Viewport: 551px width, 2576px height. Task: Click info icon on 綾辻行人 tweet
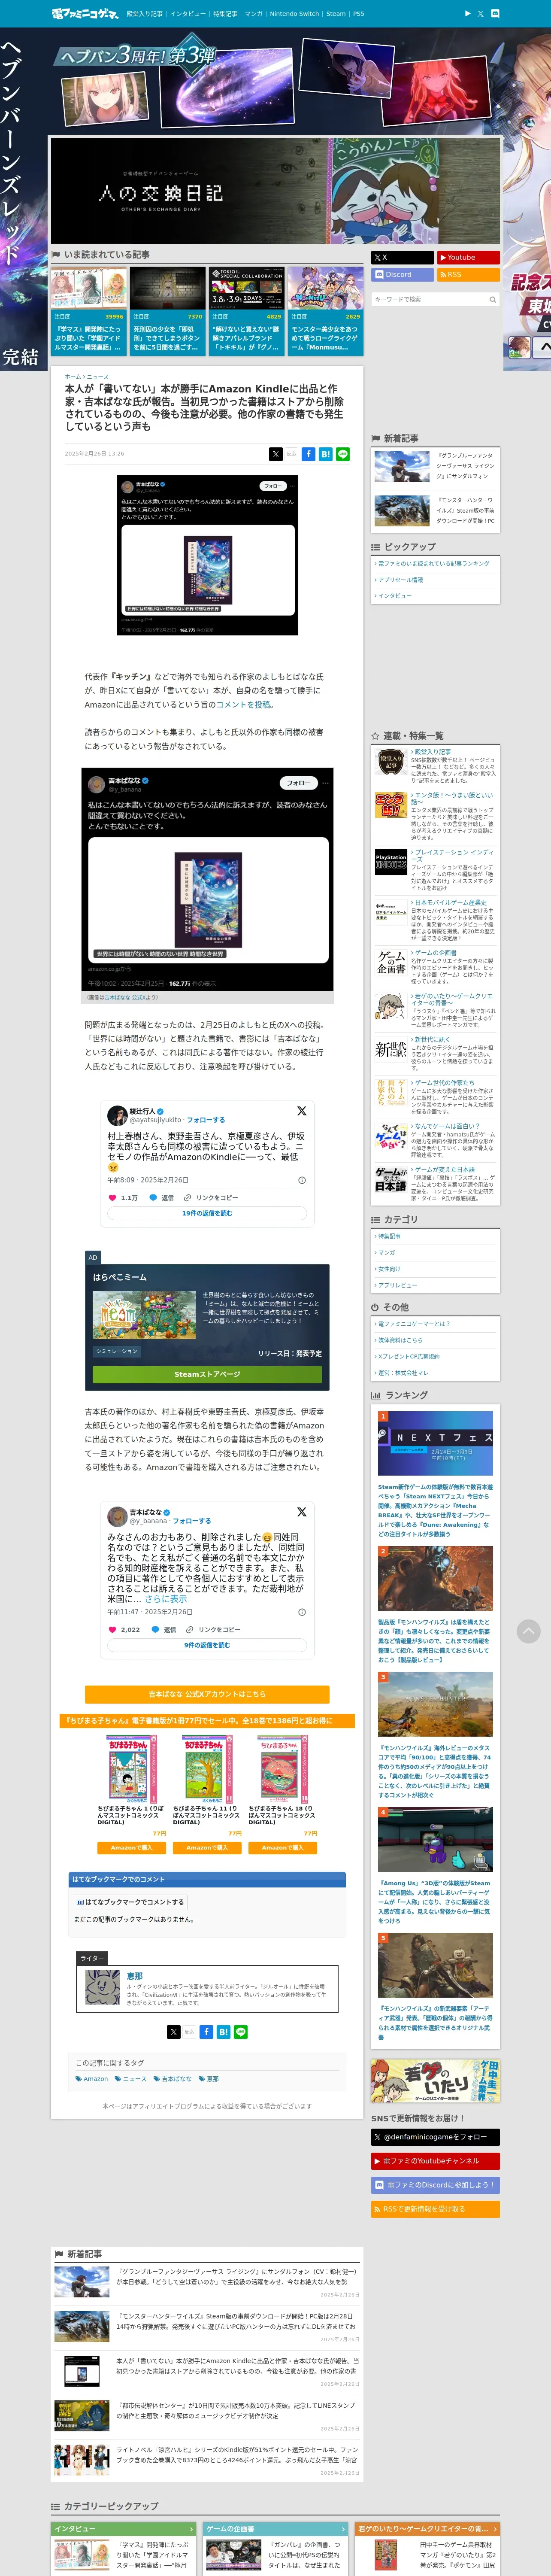pos(302,1180)
